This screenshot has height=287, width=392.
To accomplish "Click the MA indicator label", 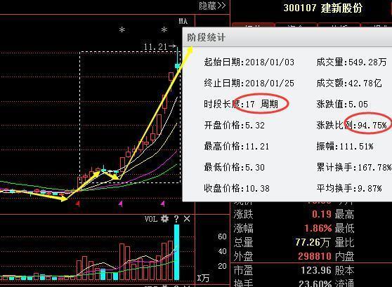I will point(183,21).
